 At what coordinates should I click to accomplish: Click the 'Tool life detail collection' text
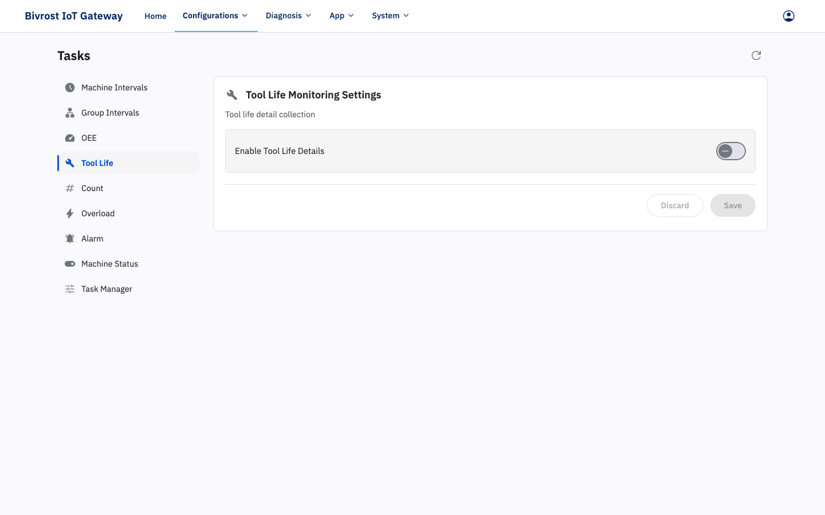pos(270,114)
